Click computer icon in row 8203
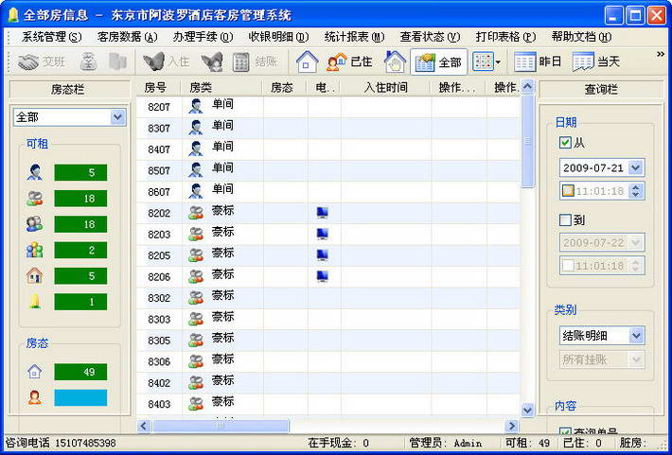Viewport: 672px width, 455px height. pos(323,234)
